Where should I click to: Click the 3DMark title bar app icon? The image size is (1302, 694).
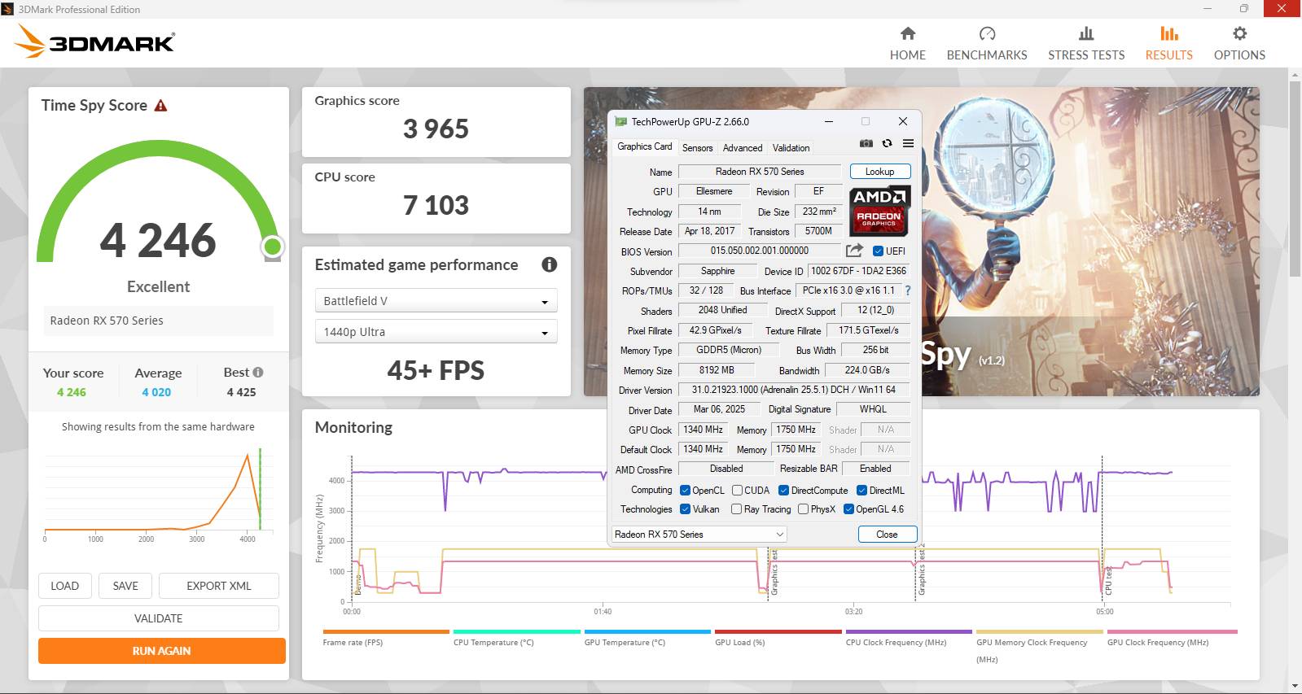7,9
